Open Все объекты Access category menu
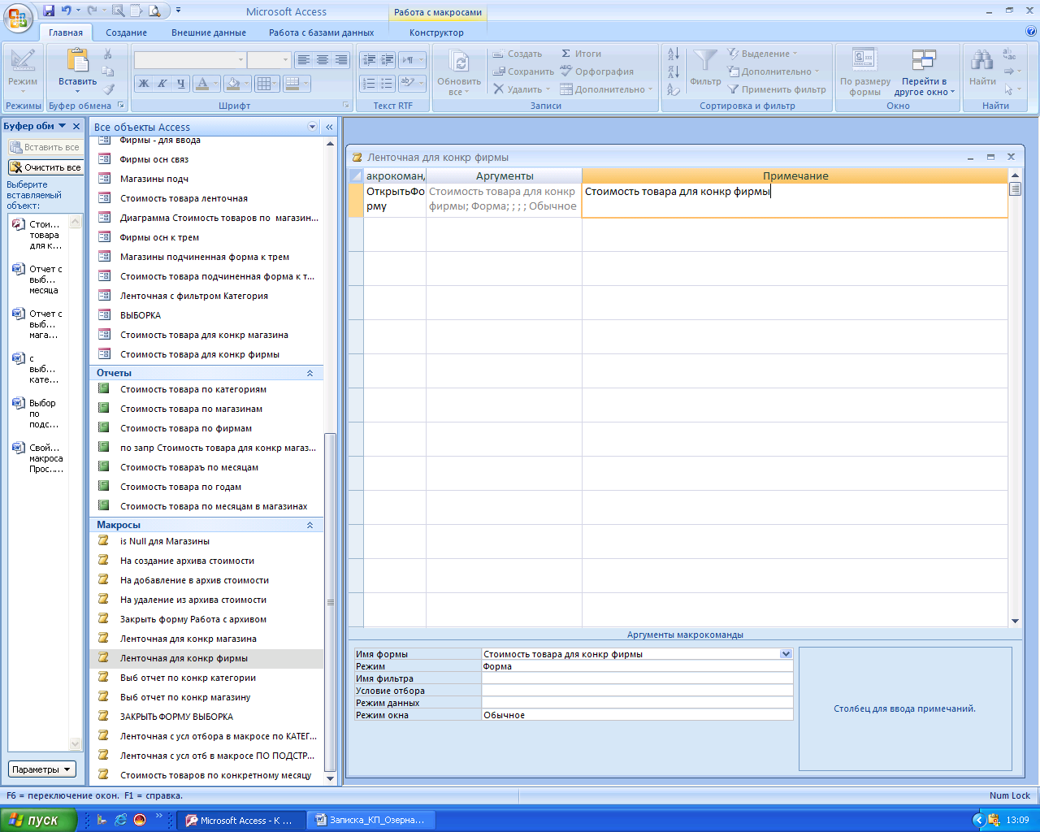This screenshot has width=1040, height=832. coord(313,127)
